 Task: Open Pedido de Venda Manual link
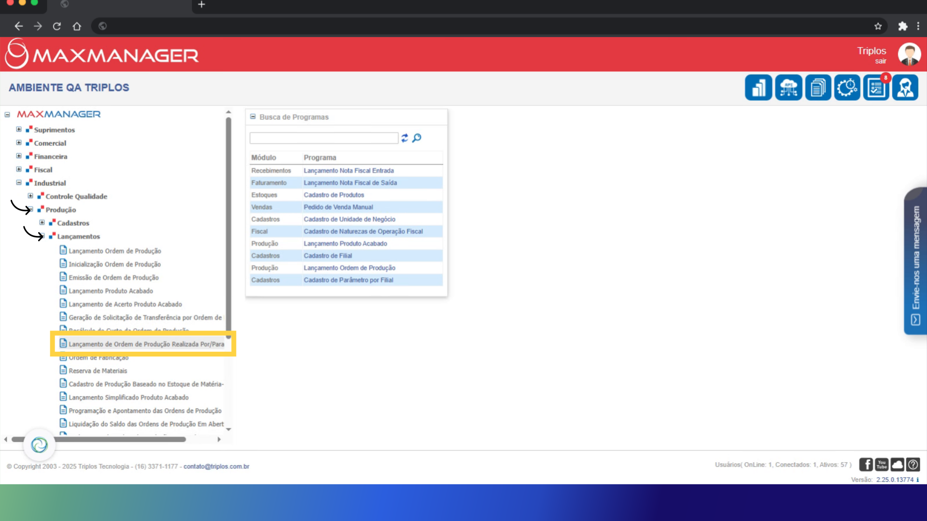point(338,207)
